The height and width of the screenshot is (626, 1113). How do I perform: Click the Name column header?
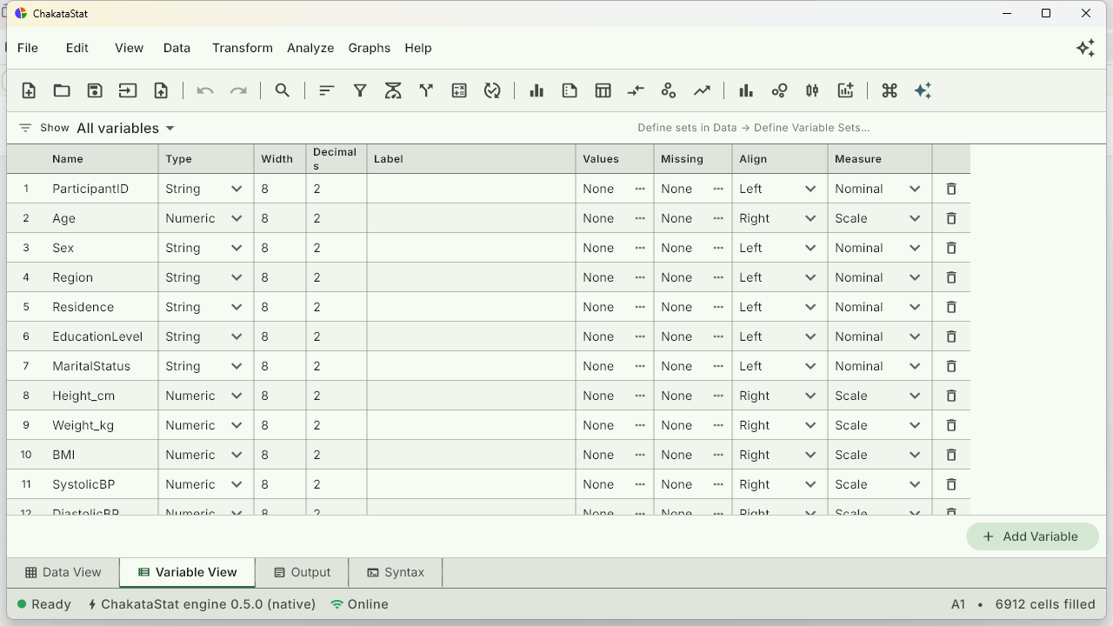pyautogui.click(x=102, y=159)
